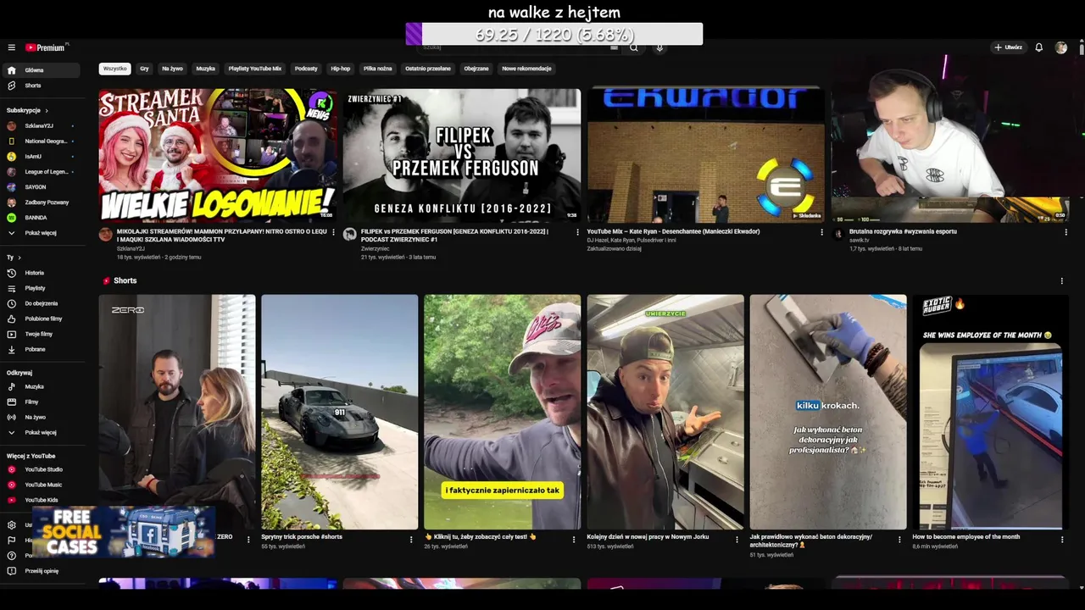Open options for Kolejny dzień w nowej pracy
This screenshot has height=610, width=1085.
pyautogui.click(x=737, y=539)
